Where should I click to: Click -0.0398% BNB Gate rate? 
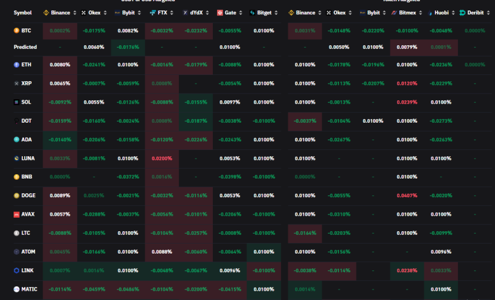[x=230, y=177]
